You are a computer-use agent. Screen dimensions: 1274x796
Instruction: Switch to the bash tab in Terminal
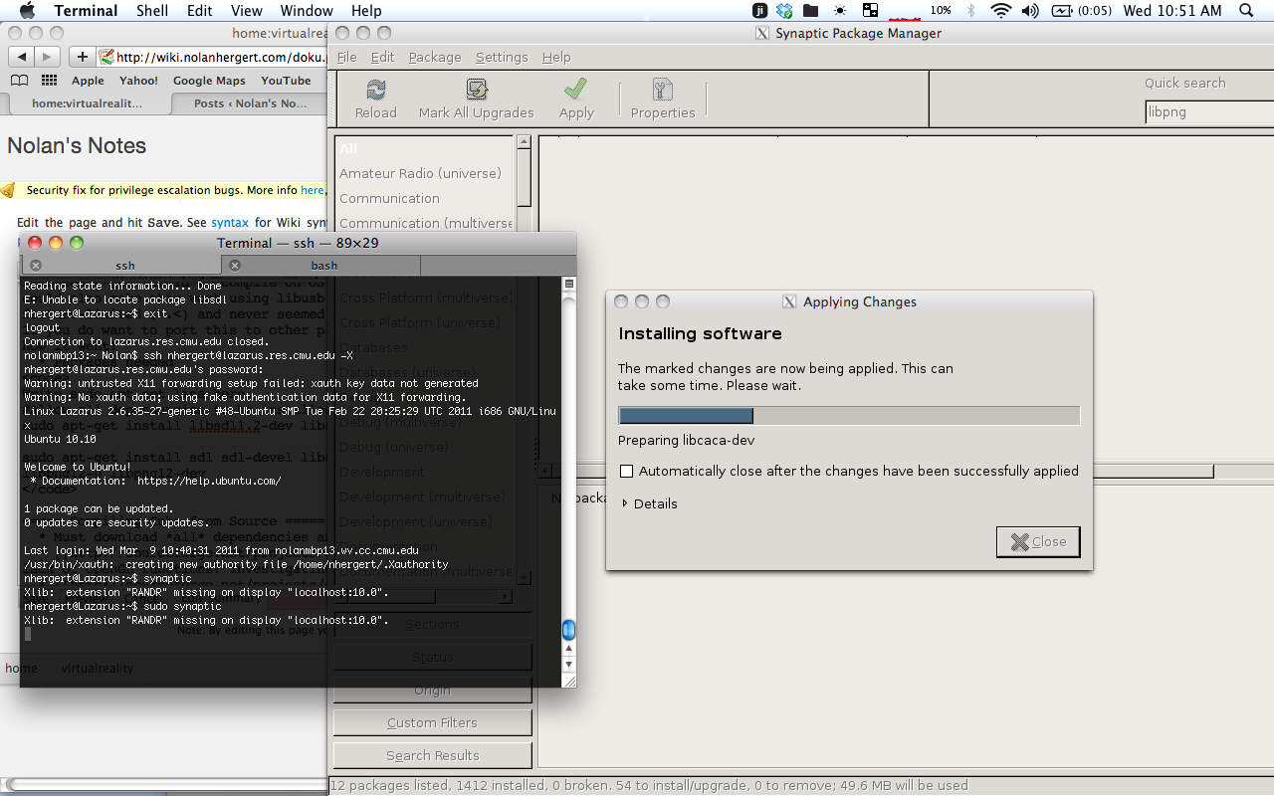click(323, 266)
